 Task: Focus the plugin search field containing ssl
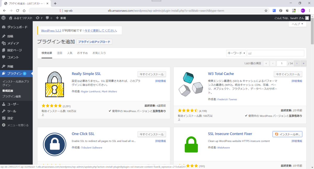tap(276, 53)
